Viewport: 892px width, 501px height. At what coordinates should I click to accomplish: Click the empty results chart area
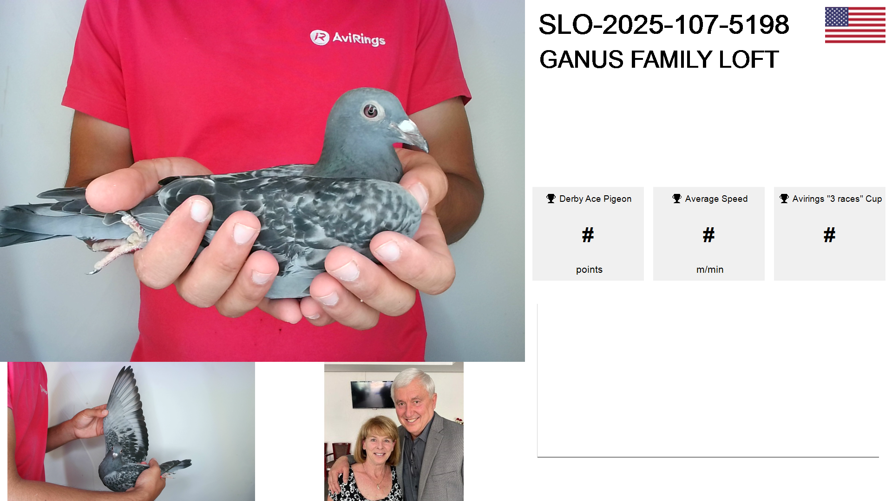click(708, 380)
